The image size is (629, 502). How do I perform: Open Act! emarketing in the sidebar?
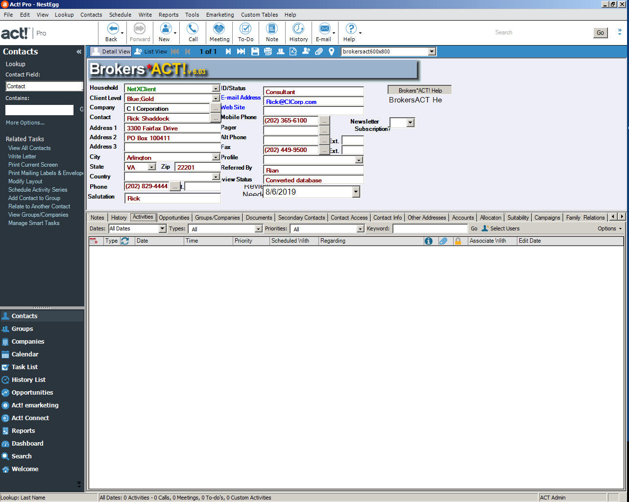coord(35,405)
